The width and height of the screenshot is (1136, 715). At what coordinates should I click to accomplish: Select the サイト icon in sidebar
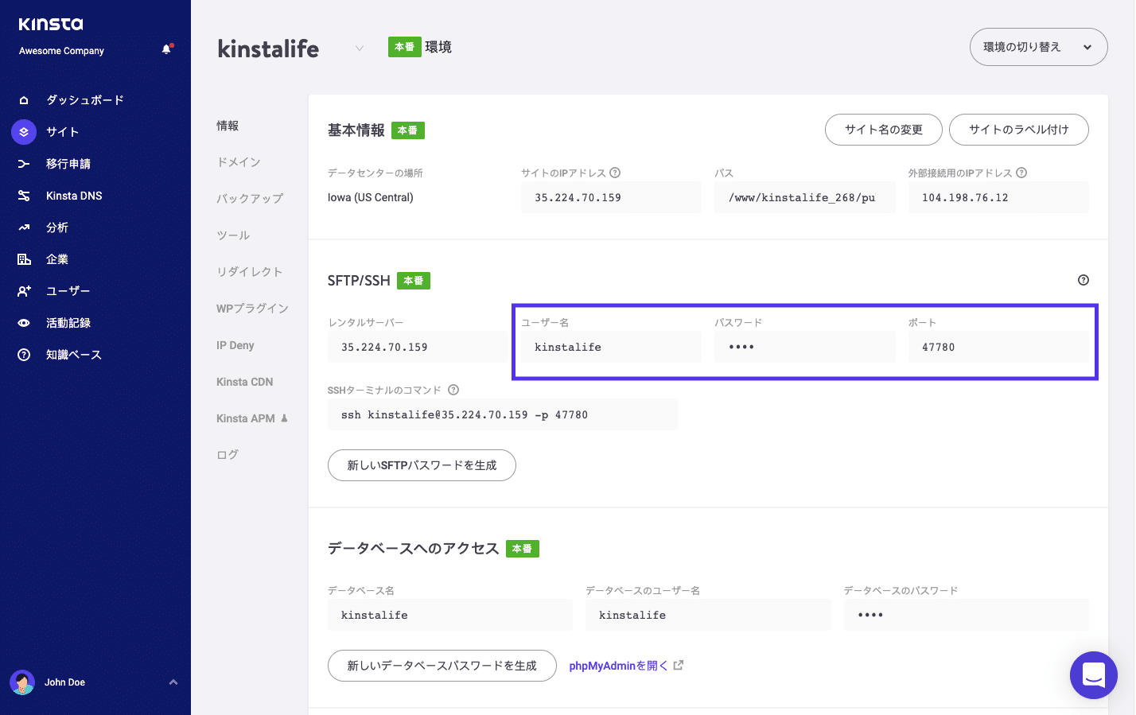tap(23, 131)
